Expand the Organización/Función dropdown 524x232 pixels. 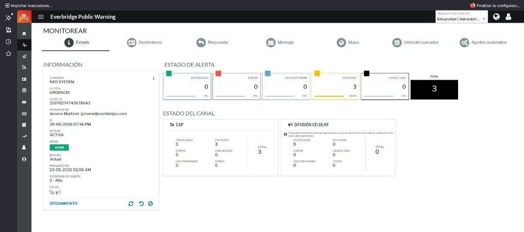point(462,17)
